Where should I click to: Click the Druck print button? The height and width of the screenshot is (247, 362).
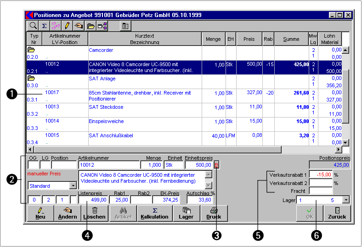pos(214,213)
